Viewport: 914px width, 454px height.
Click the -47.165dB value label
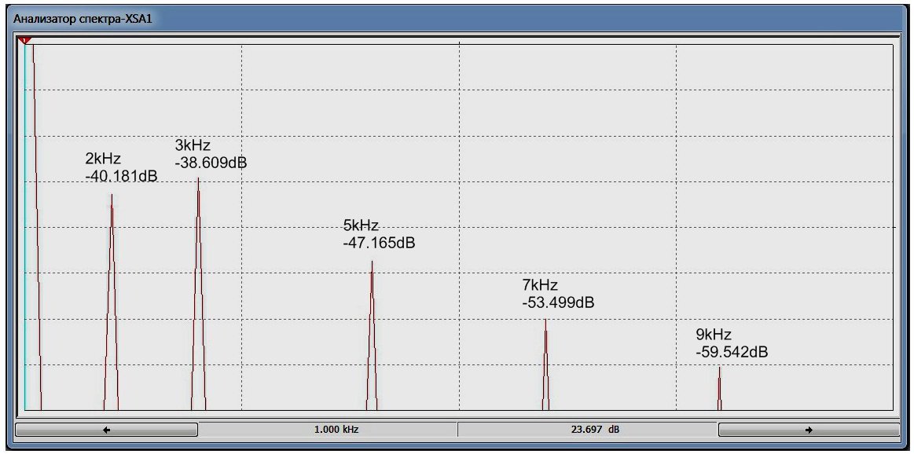[380, 243]
